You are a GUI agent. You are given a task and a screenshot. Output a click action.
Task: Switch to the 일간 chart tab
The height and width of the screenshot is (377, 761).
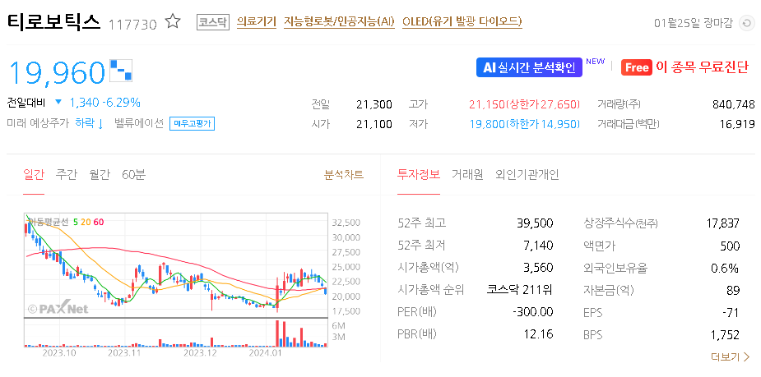[34, 174]
